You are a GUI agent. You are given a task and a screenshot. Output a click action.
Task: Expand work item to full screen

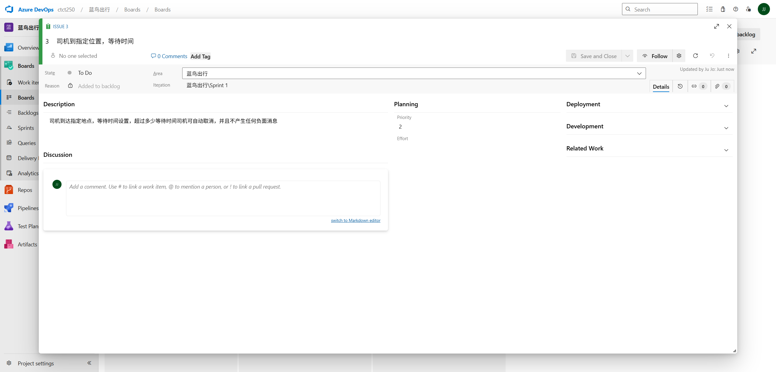(x=716, y=26)
